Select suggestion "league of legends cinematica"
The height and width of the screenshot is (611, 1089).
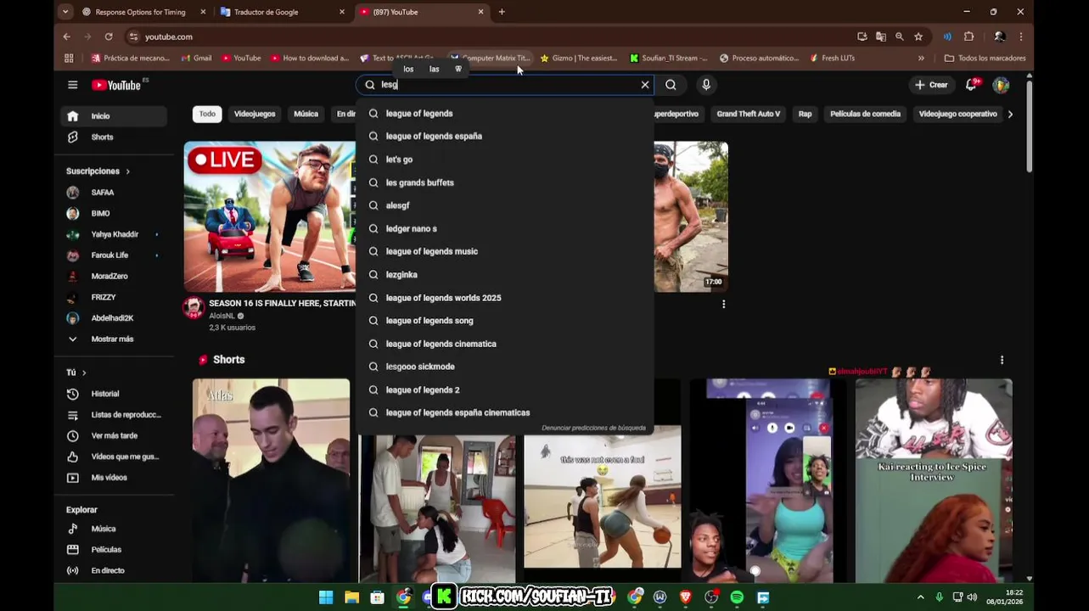pyautogui.click(x=504, y=344)
